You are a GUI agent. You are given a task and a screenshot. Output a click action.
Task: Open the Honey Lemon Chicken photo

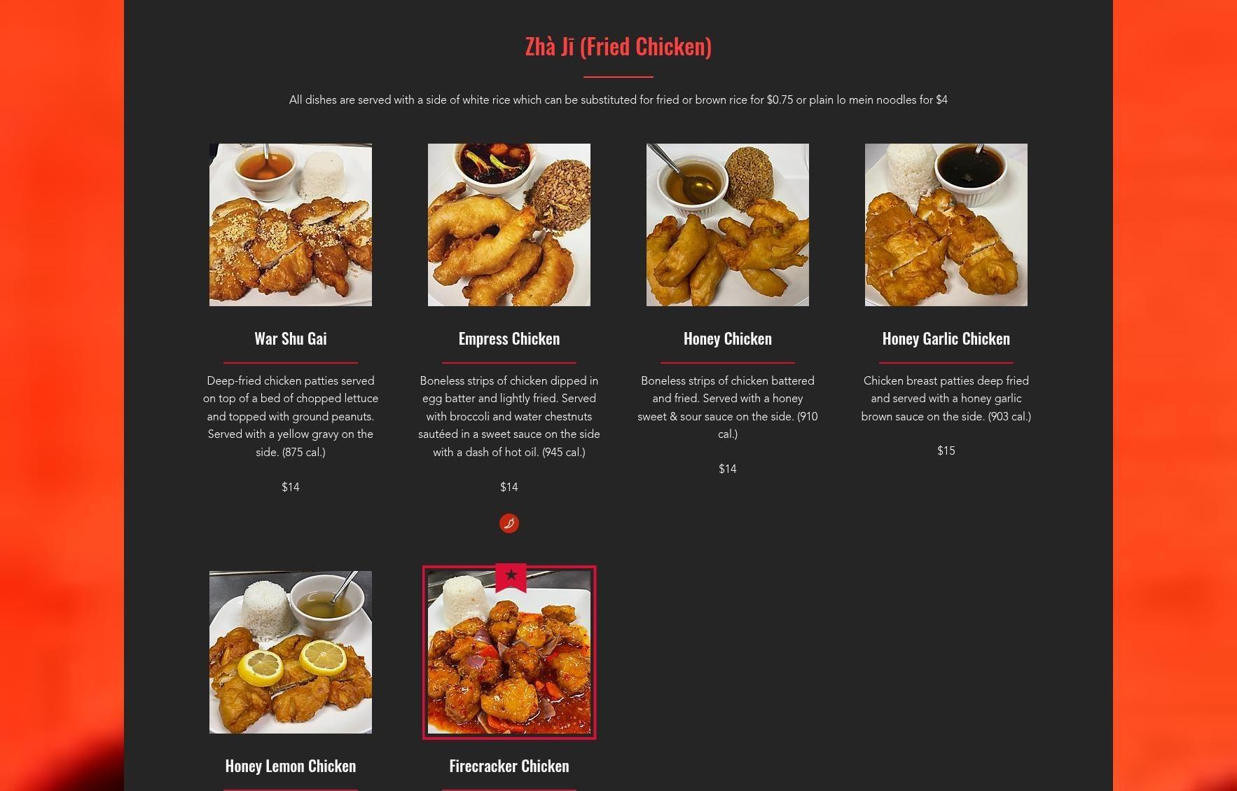[x=291, y=652]
